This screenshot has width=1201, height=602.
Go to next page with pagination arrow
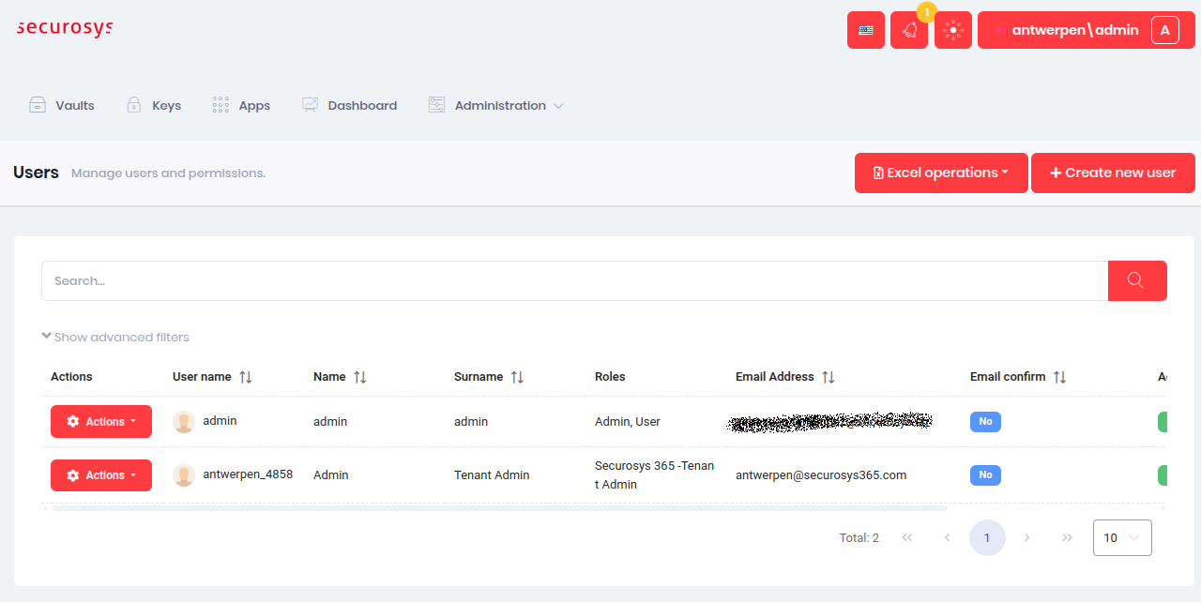[1026, 537]
